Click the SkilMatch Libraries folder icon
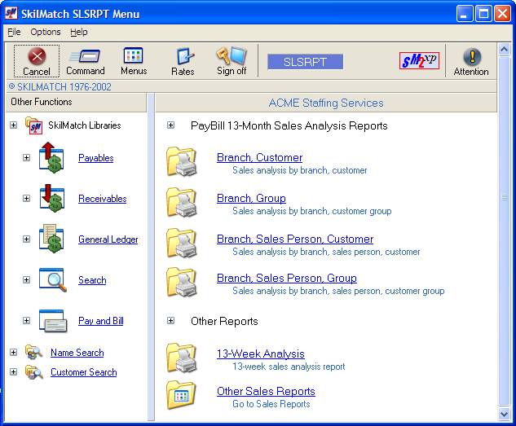The image size is (516, 426). pos(34,125)
